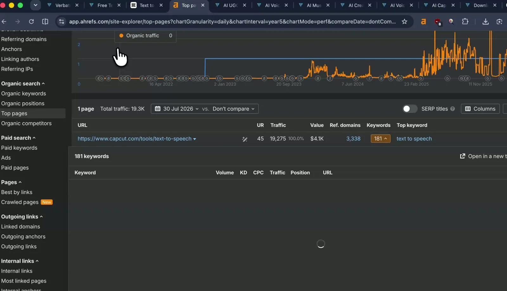This screenshot has width=507, height=291.
Task: View site information icon in address bar
Action: [x=62, y=22]
